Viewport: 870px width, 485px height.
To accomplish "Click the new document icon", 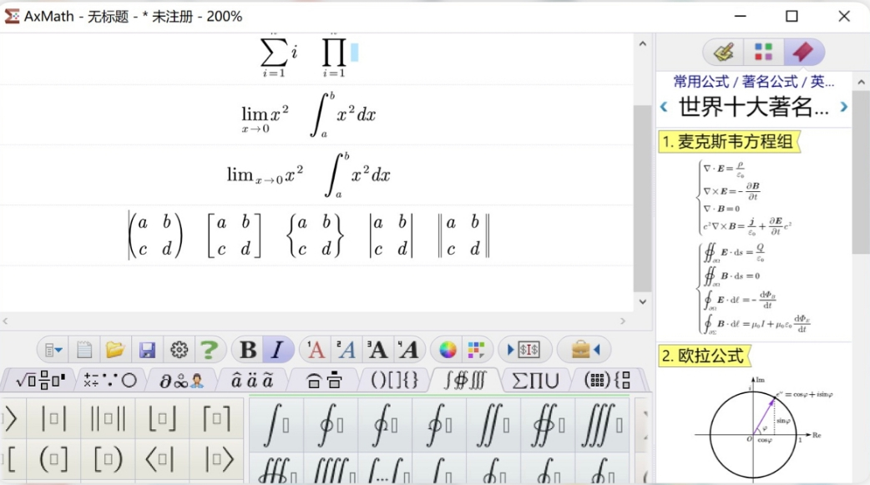I will (84, 350).
